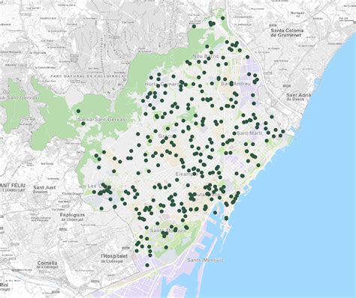The height and width of the screenshot is (298, 356).
Task: Select the Eixample district label
Action: point(186,174)
